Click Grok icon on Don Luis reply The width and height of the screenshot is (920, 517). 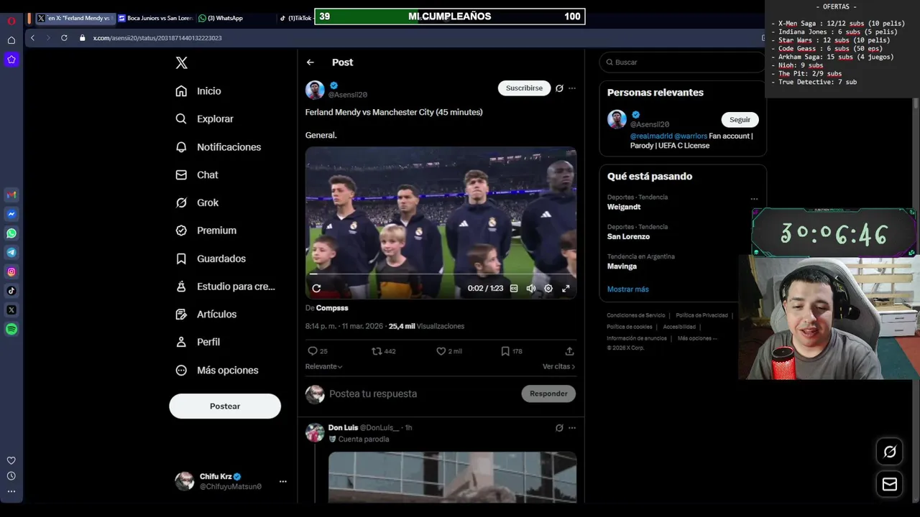coord(559,428)
